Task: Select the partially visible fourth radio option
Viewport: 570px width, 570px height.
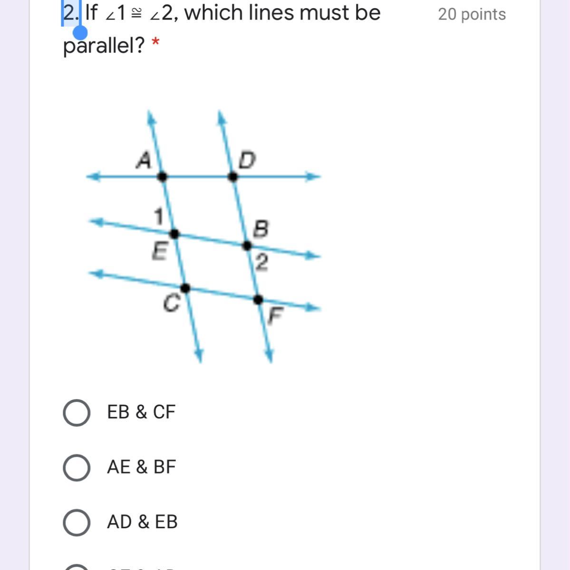Action: pos(77,567)
